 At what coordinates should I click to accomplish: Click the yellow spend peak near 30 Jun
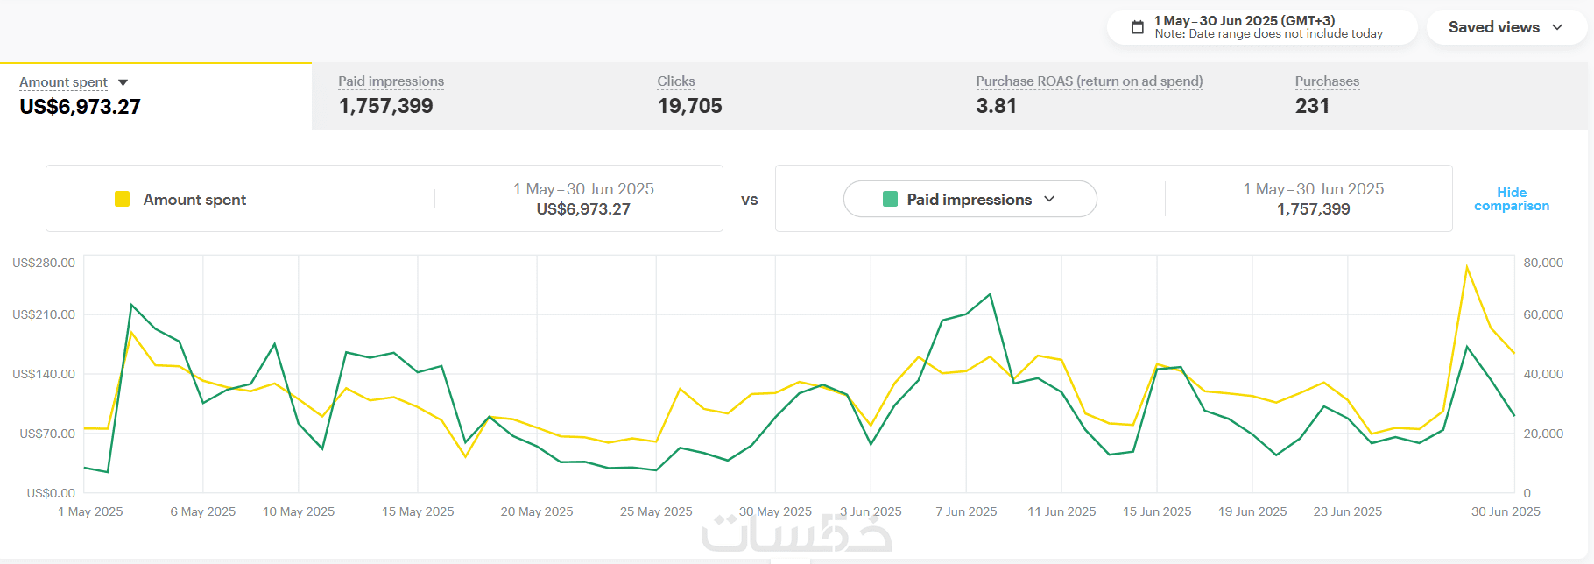[x=1467, y=266]
